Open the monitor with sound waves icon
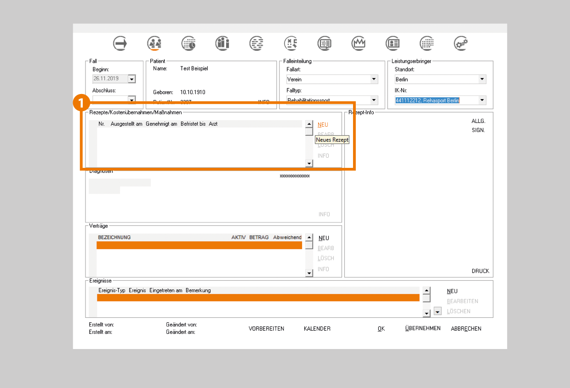This screenshot has width=570, height=388. (324, 43)
